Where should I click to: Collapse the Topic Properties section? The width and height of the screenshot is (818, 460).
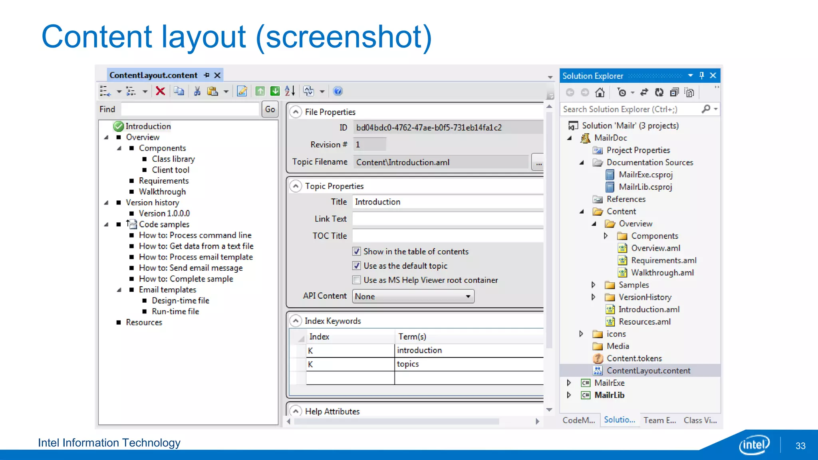(x=296, y=186)
